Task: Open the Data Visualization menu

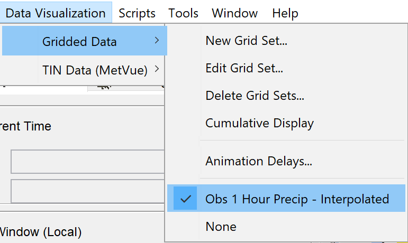Action: click(56, 13)
